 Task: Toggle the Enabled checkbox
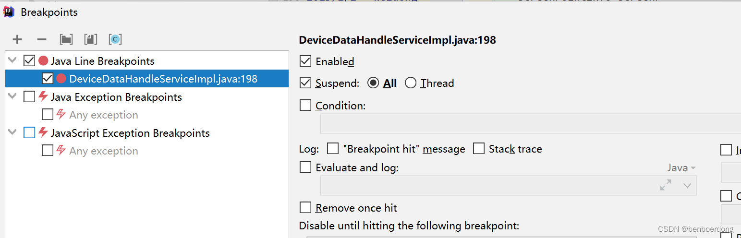(x=305, y=61)
